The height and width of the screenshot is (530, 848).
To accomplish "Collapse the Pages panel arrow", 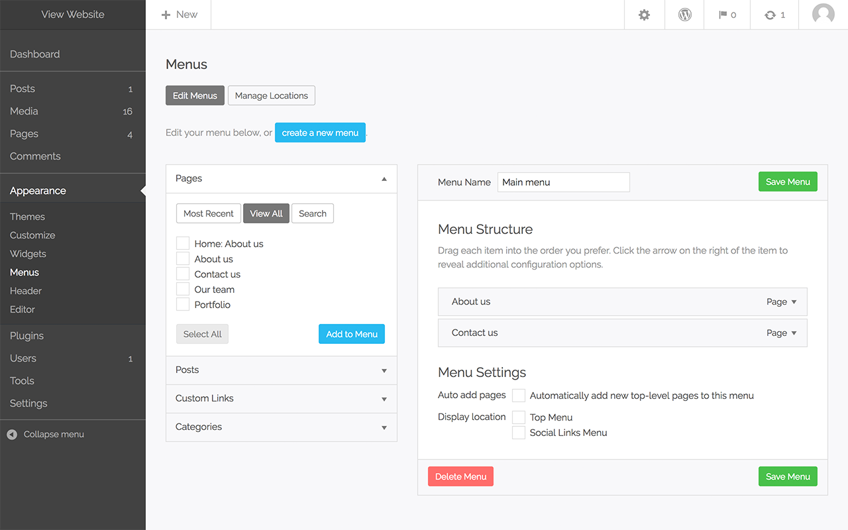I will [x=384, y=179].
